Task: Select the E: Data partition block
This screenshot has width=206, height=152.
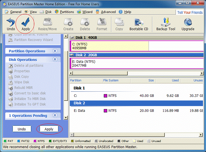Action: (137, 64)
